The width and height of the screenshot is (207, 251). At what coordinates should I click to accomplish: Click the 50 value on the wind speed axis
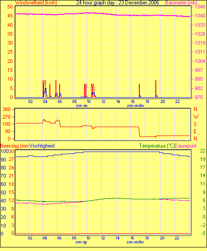coord(10,7)
